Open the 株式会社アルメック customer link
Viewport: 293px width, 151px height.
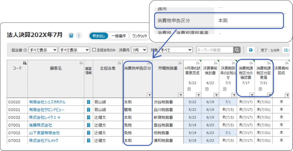click(x=44, y=140)
